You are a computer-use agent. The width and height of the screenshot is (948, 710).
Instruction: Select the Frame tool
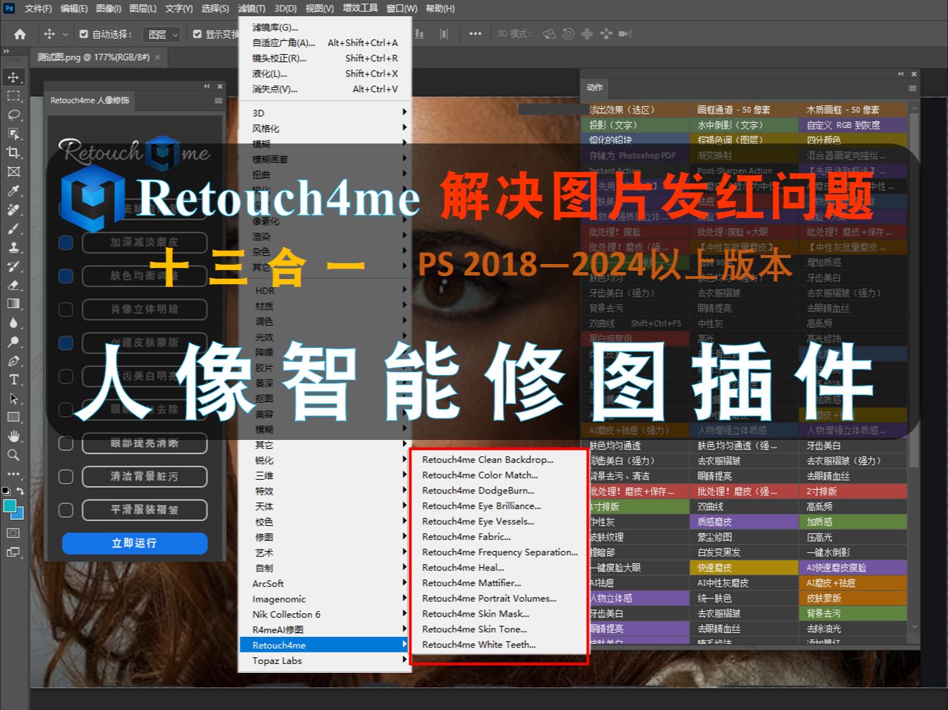(14, 172)
